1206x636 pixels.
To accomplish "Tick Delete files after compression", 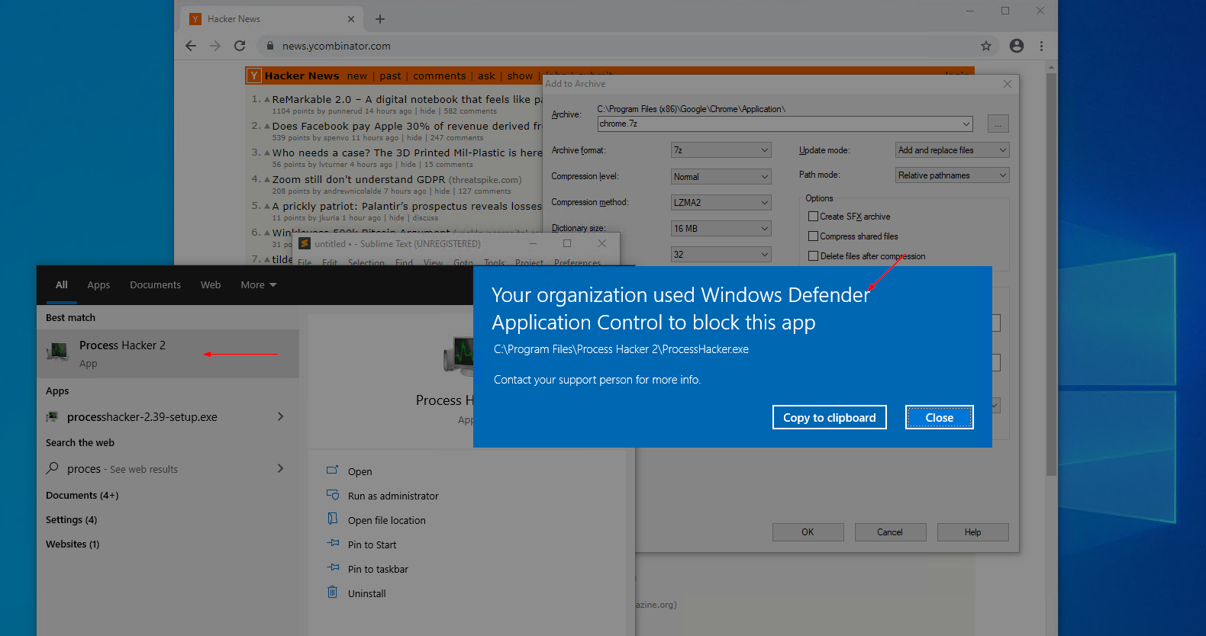I will (813, 256).
